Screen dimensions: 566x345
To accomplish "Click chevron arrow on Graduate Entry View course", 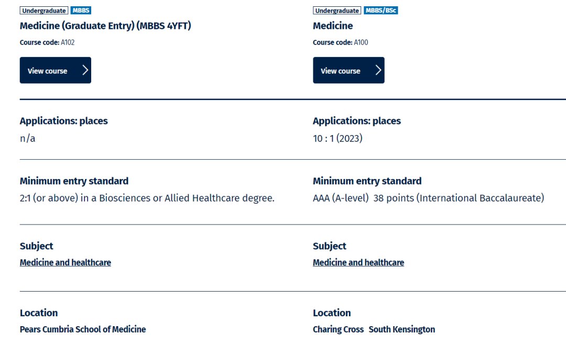I will click(85, 70).
